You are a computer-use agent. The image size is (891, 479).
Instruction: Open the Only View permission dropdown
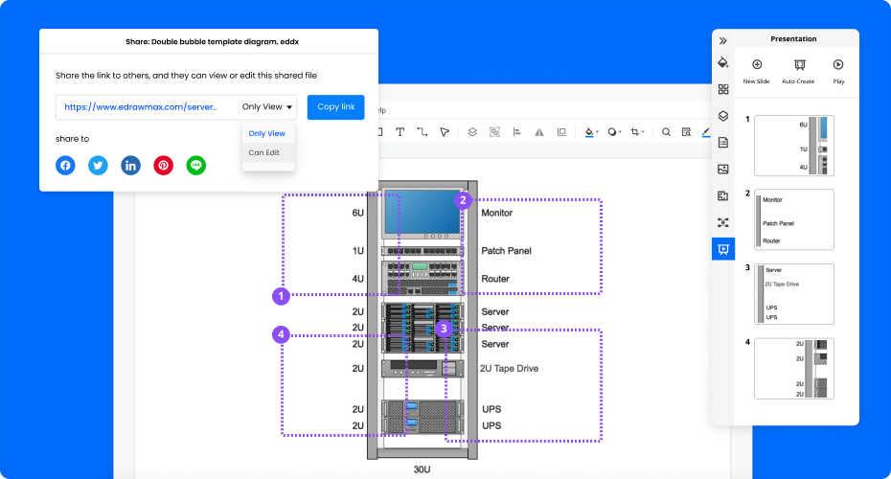[x=267, y=107]
